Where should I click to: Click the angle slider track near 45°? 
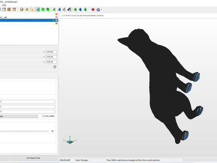(x=24, y=131)
